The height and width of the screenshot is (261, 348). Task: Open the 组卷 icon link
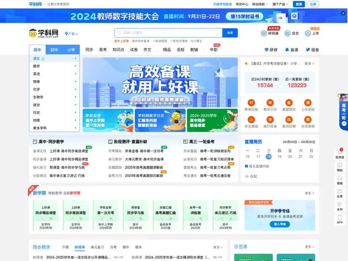312,50
